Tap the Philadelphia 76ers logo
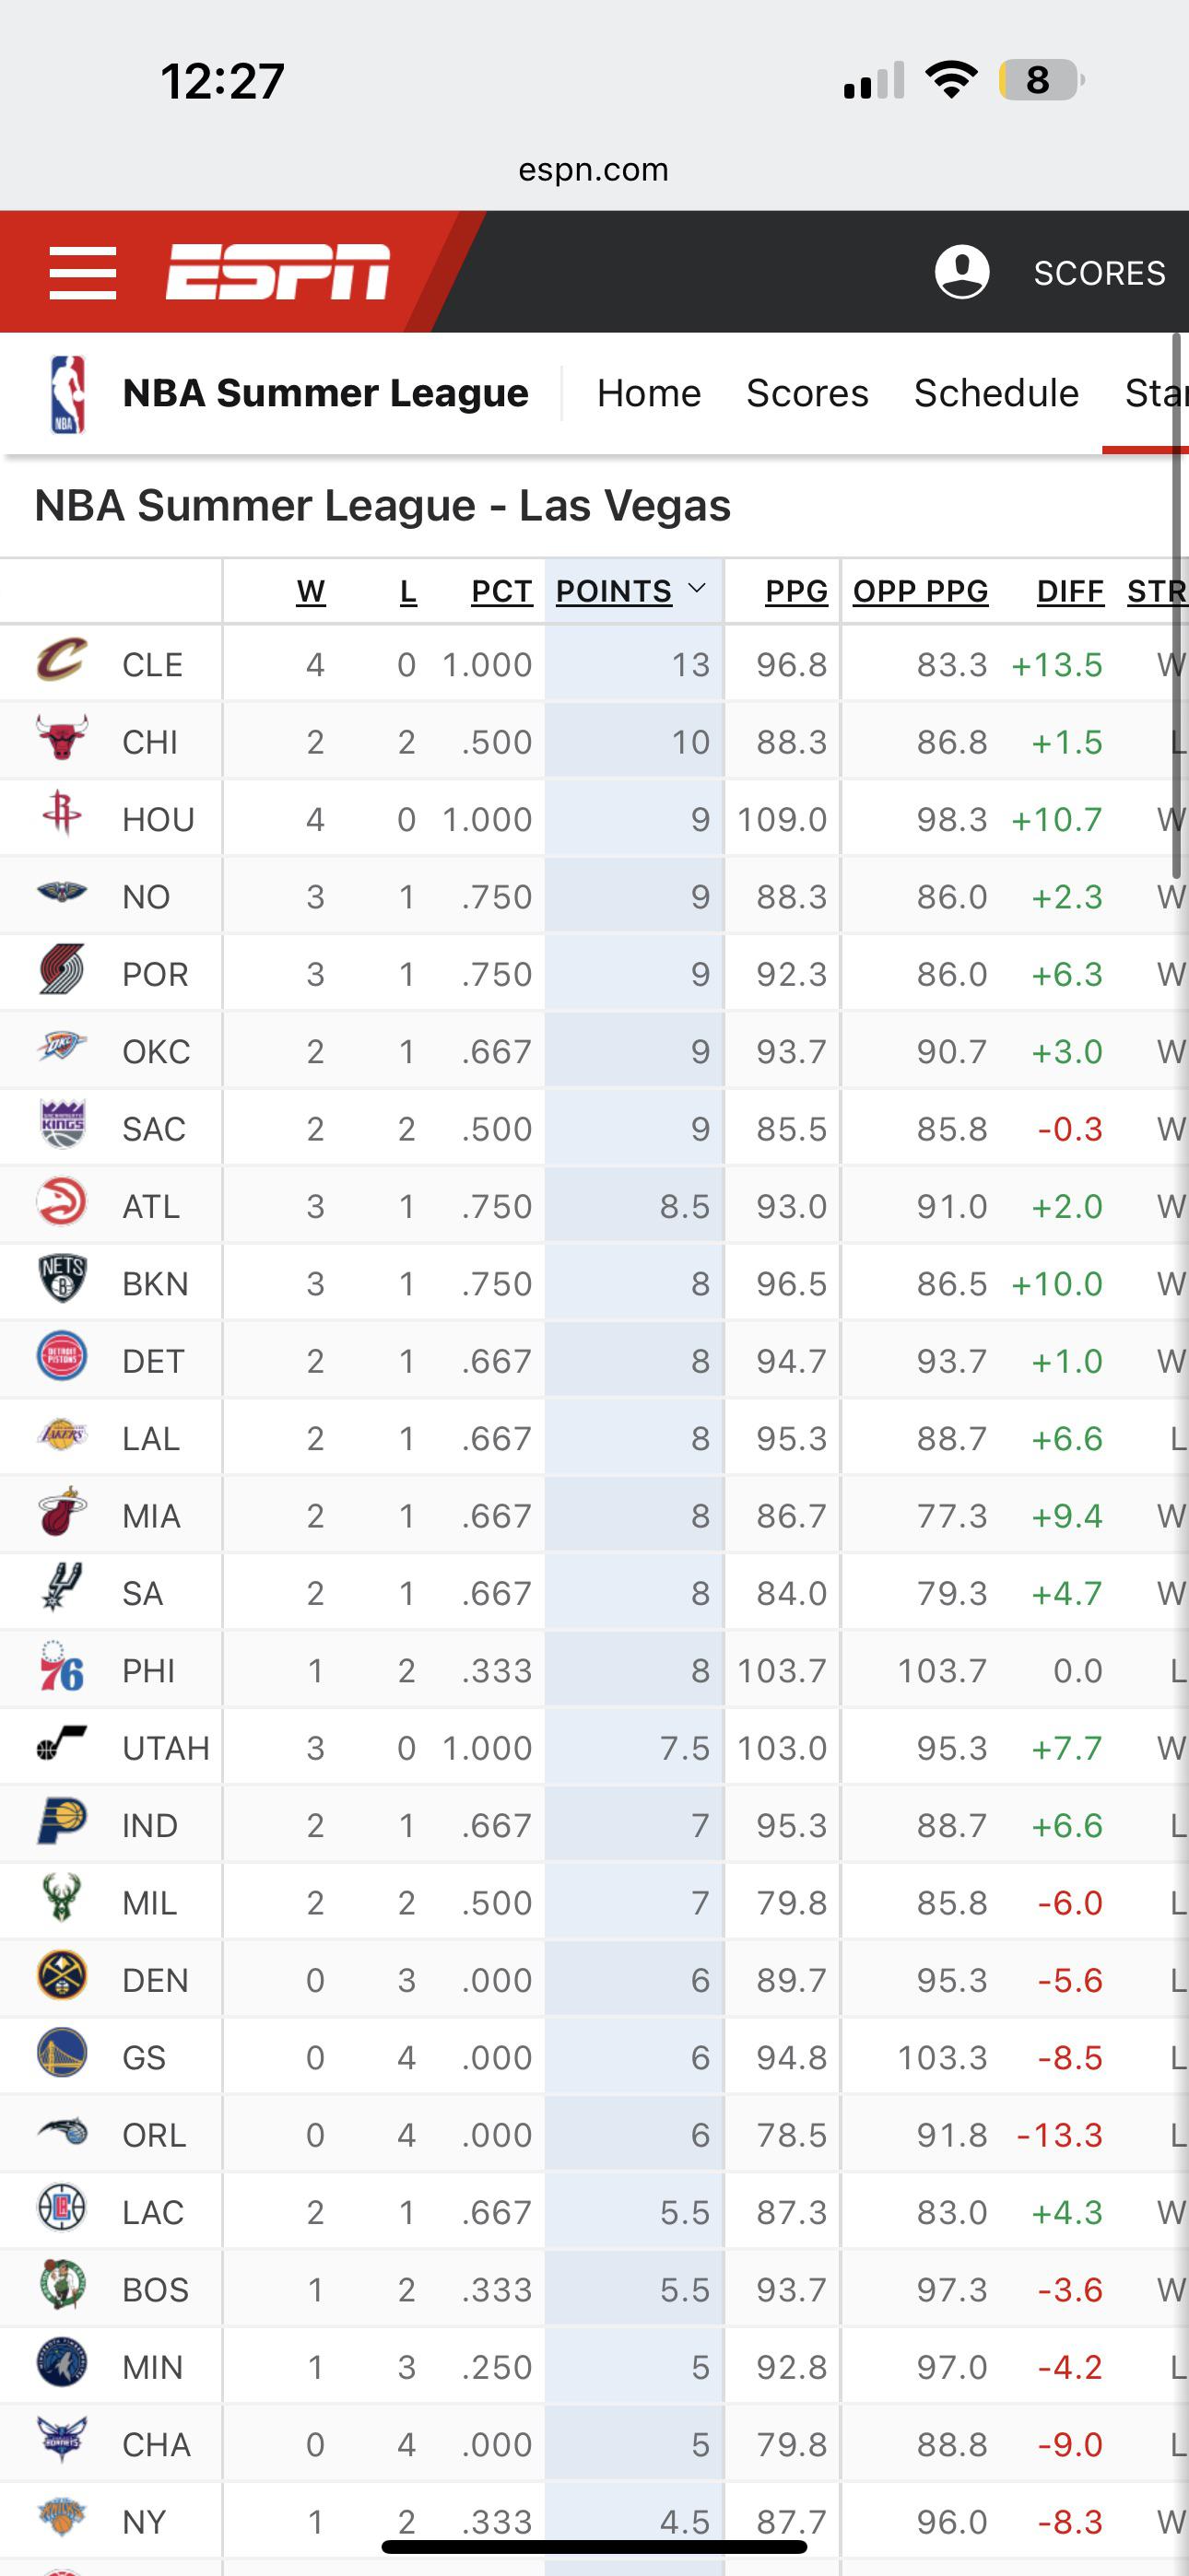1189x2576 pixels. (x=62, y=1668)
